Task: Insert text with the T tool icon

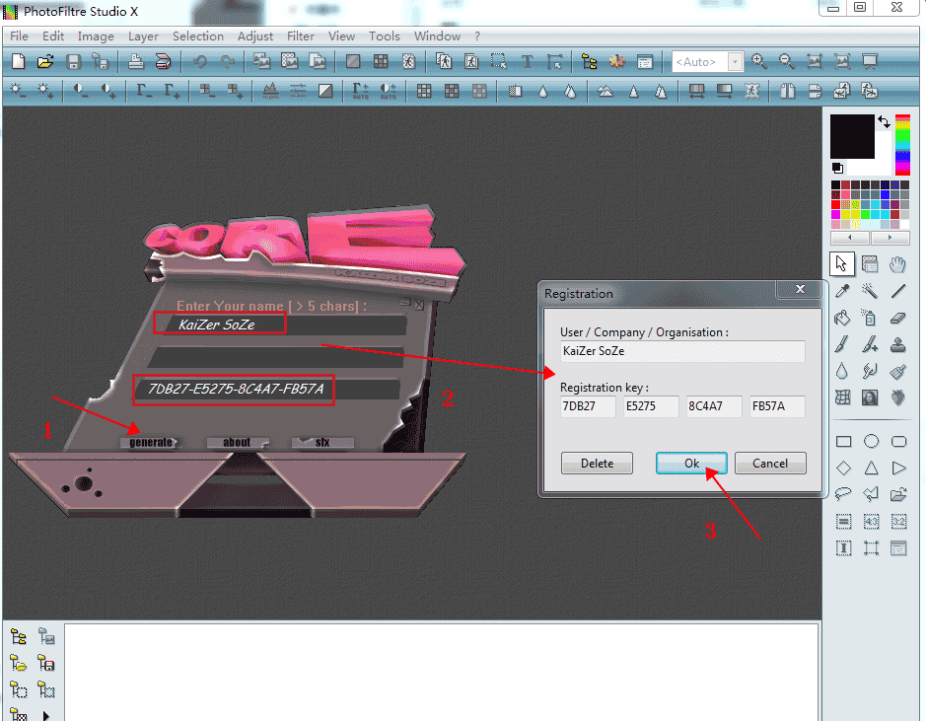Action: point(527,61)
